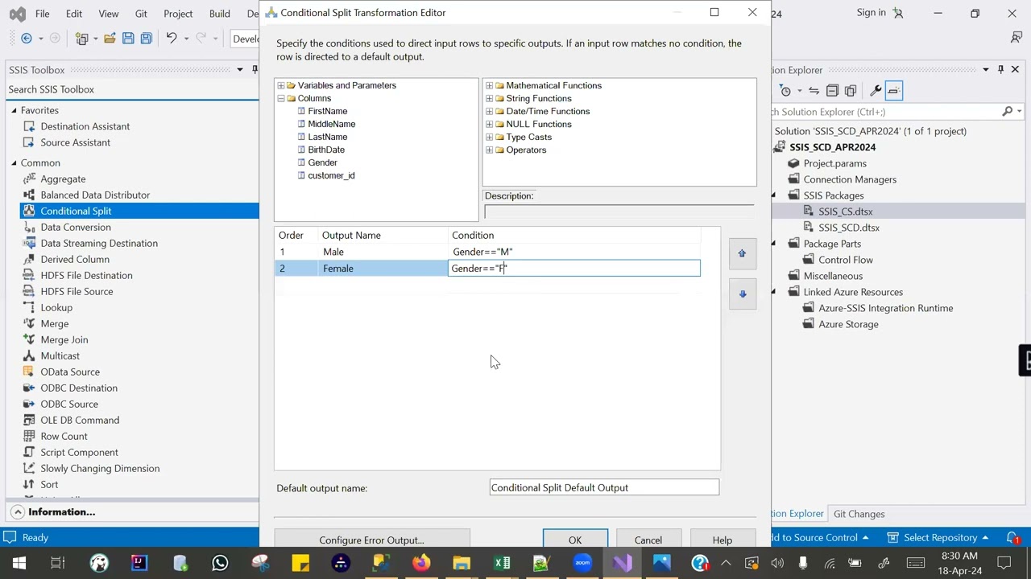This screenshot has height=579, width=1031.
Task: Move condition down with the blue down arrow
Action: click(742, 294)
